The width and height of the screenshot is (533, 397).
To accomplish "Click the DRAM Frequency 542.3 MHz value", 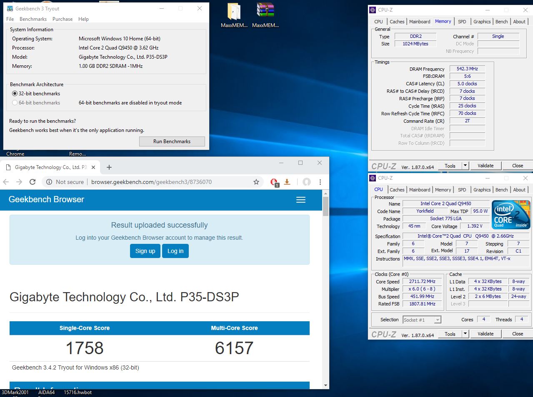I will (x=467, y=69).
